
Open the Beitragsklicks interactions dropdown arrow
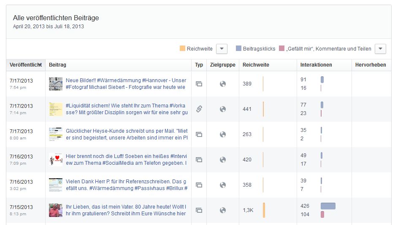click(x=380, y=49)
